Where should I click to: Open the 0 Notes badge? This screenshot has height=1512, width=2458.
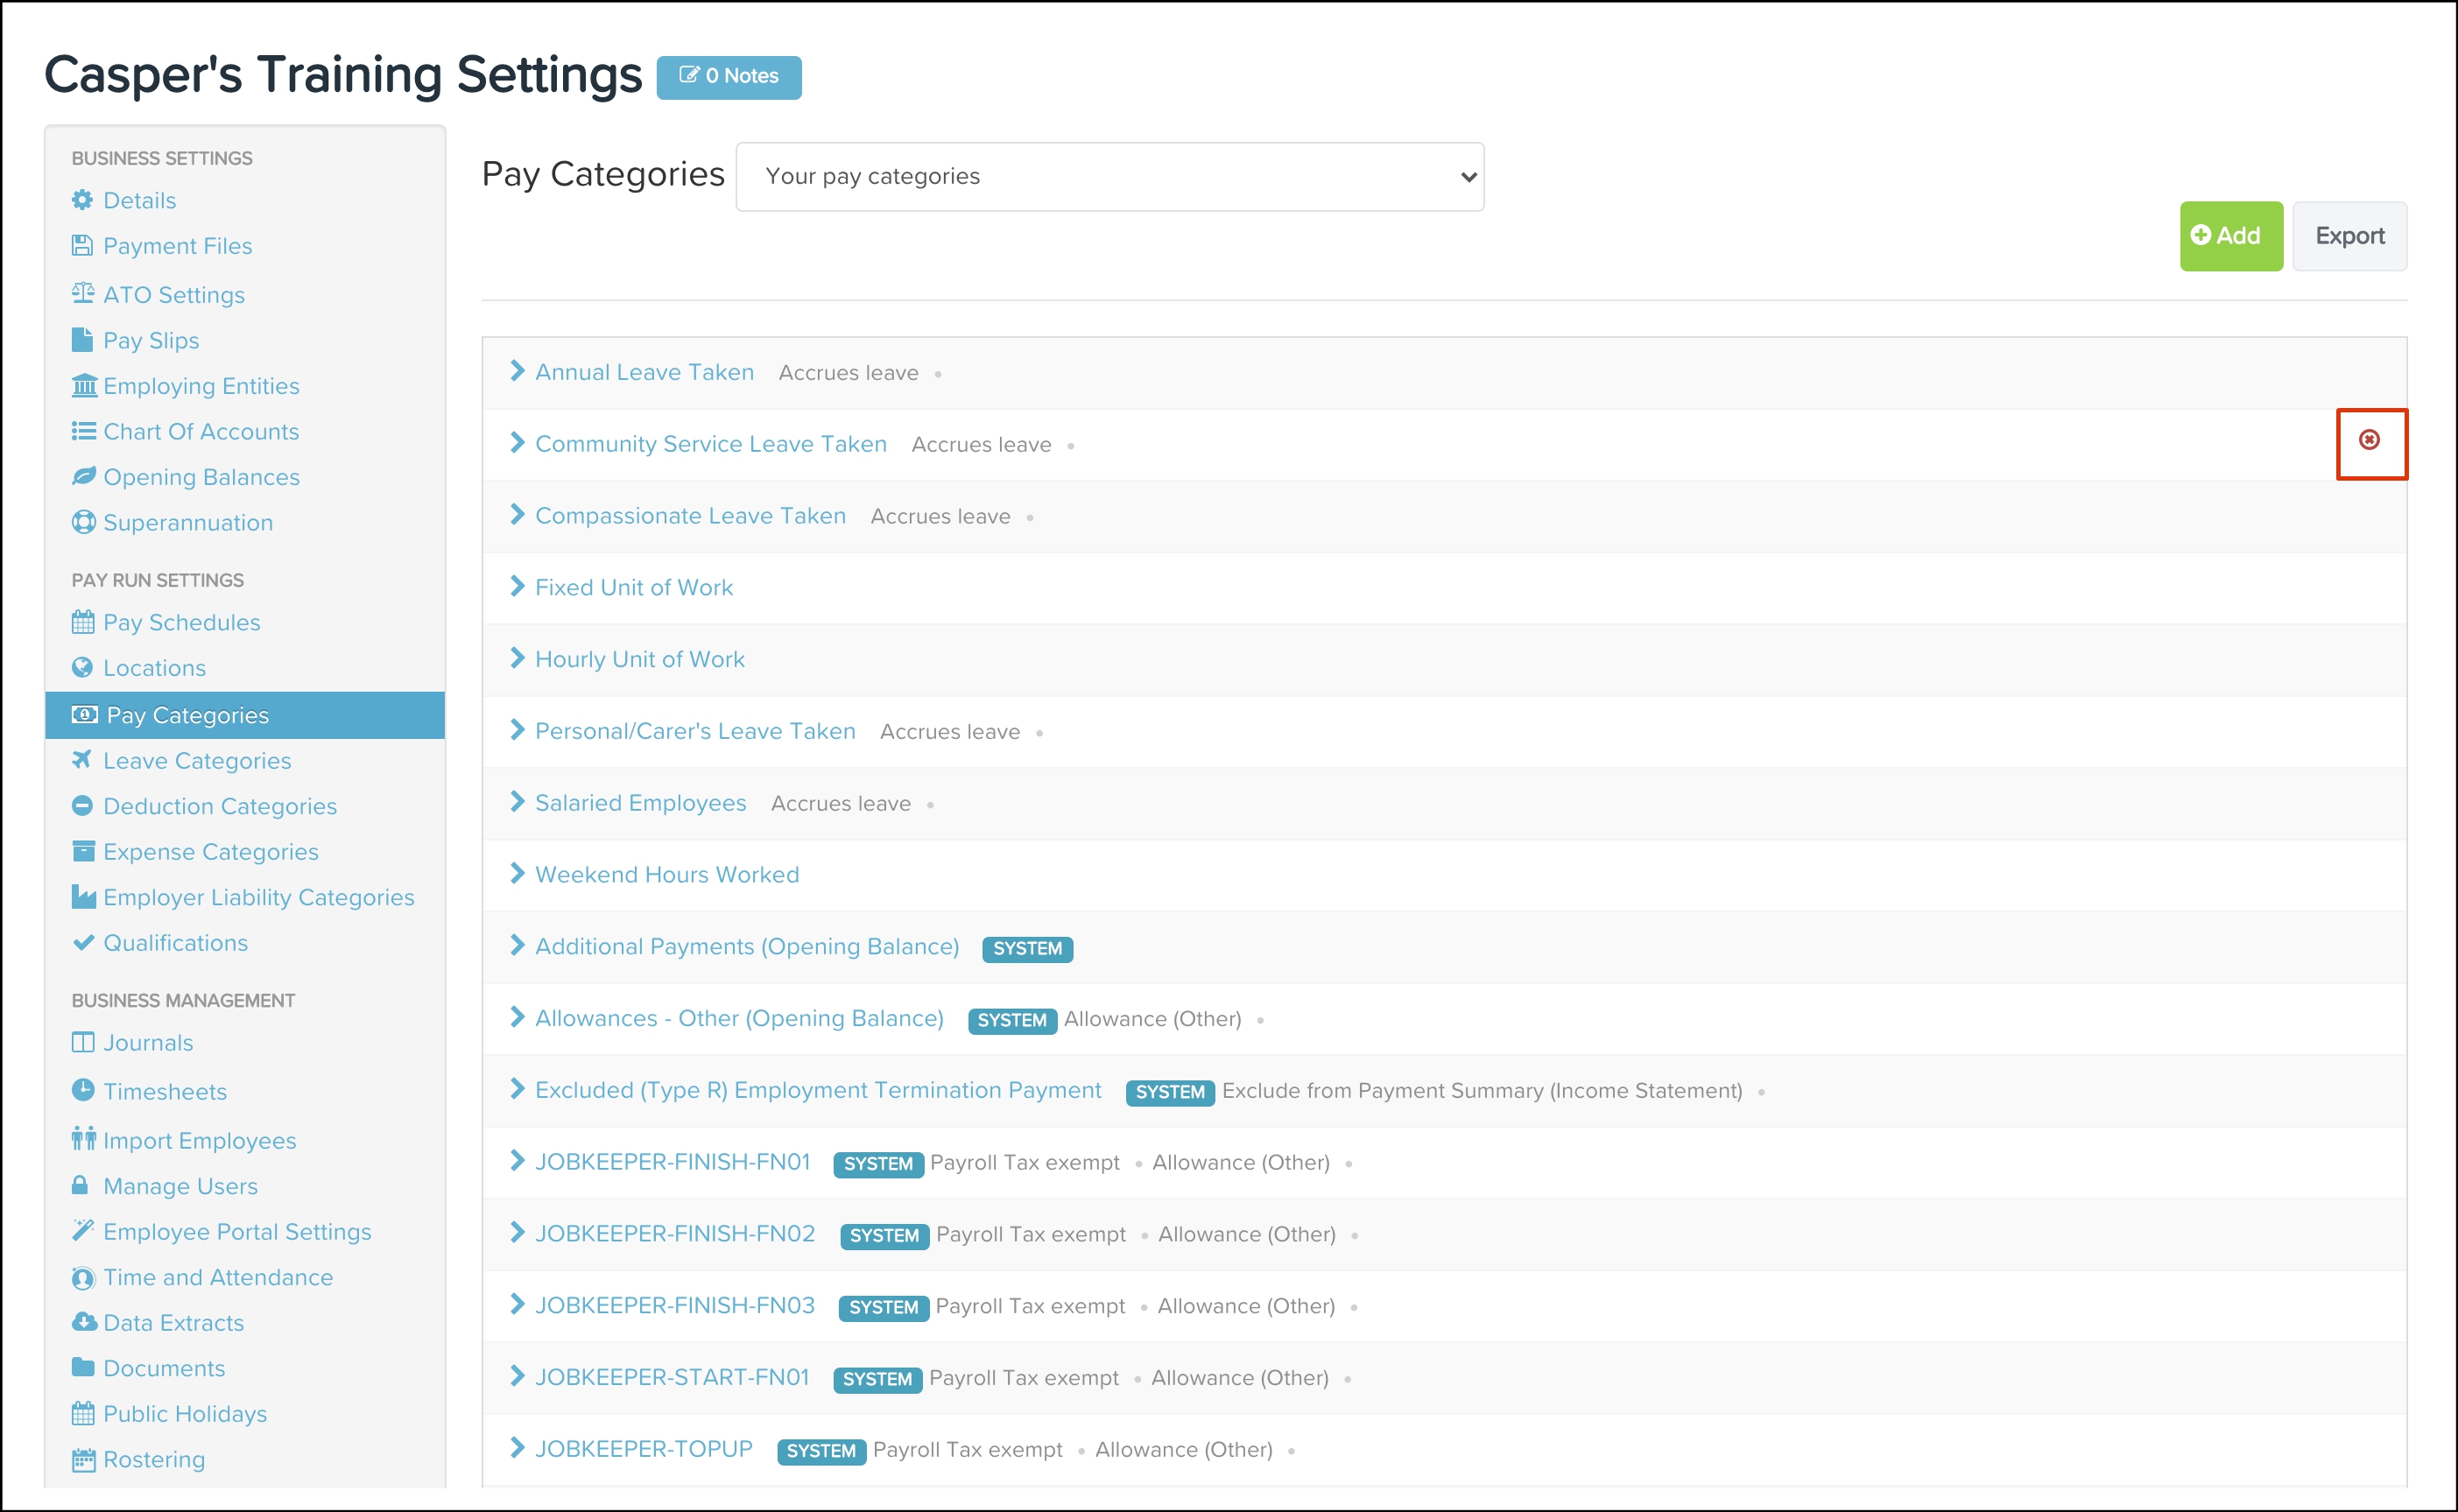click(x=728, y=77)
